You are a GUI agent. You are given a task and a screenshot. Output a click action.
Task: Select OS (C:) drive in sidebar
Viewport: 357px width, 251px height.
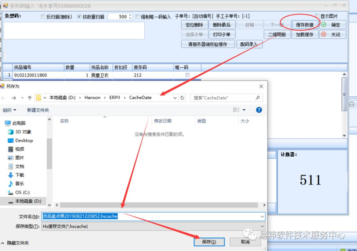click(x=22, y=192)
